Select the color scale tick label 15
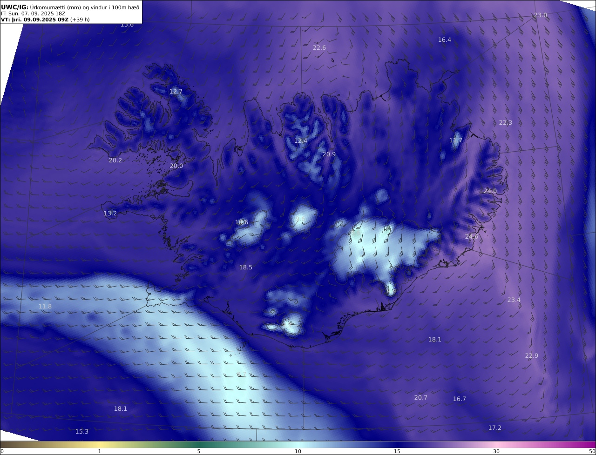This screenshot has height=455, width=596. point(397,451)
